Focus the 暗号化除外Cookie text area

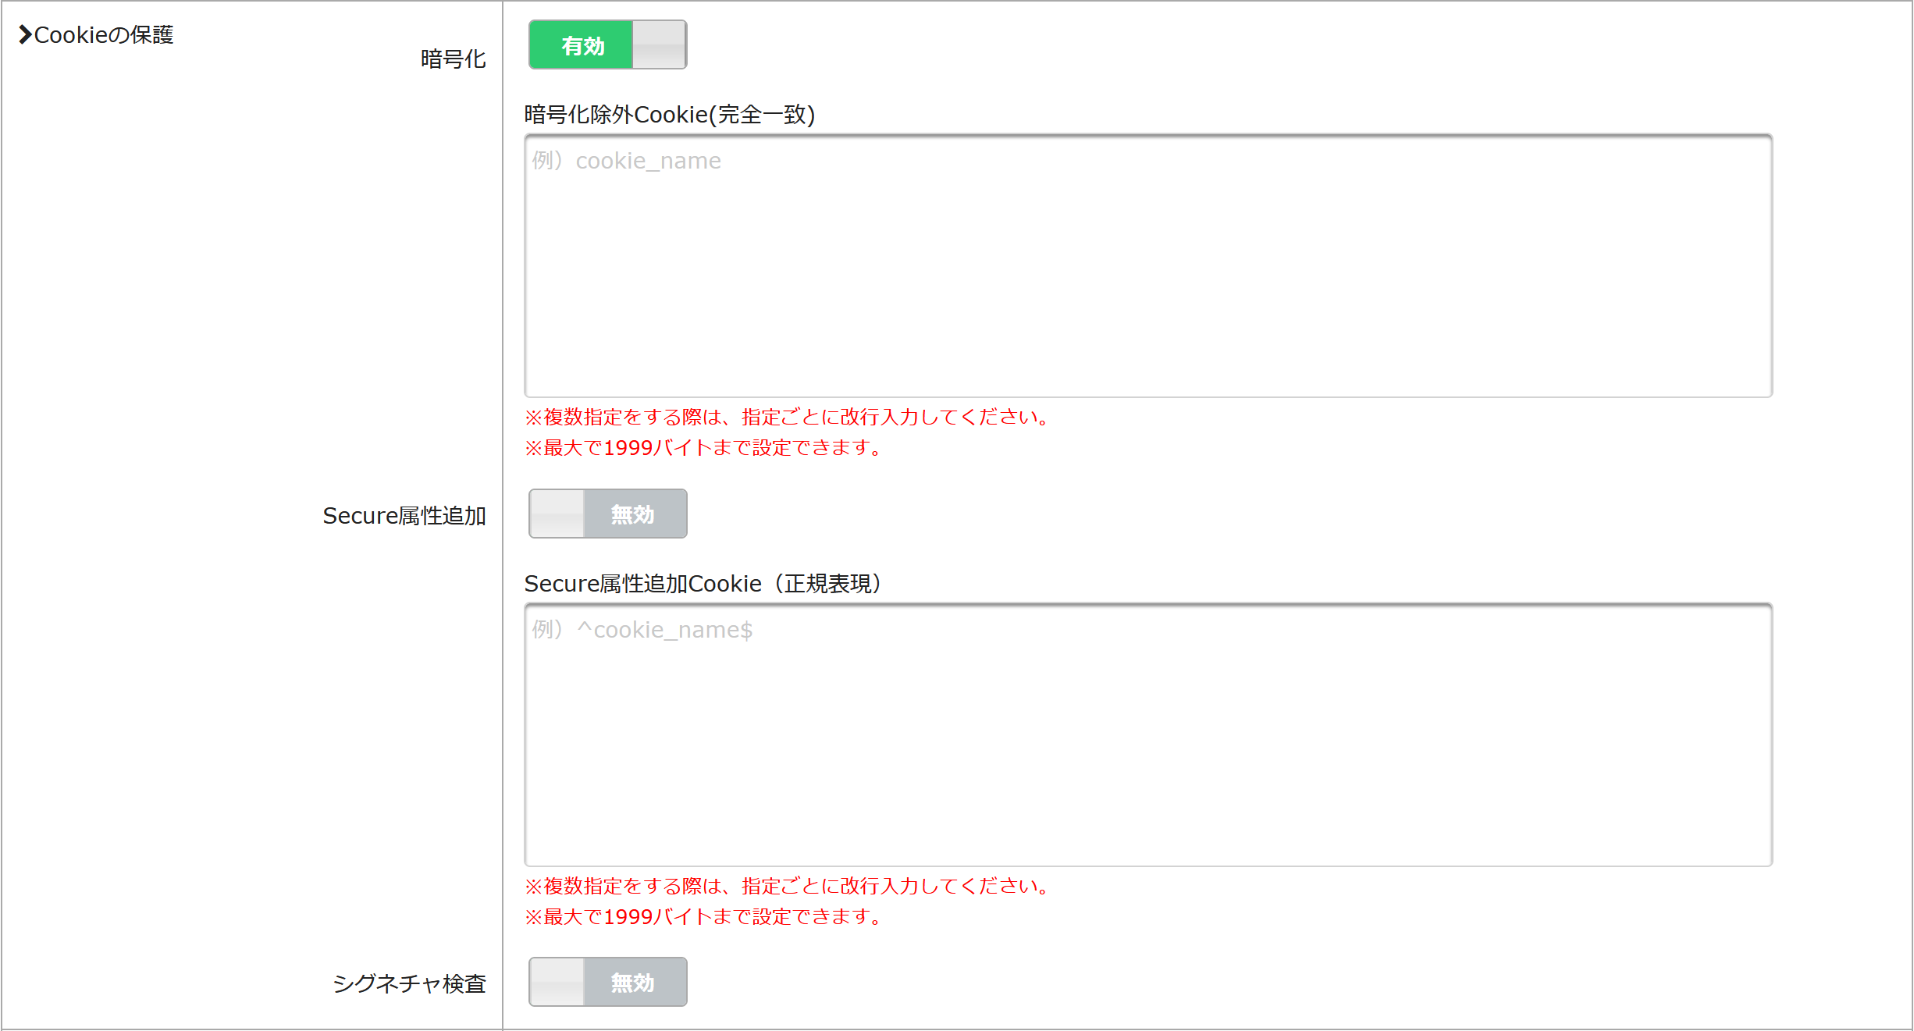click(x=1148, y=266)
